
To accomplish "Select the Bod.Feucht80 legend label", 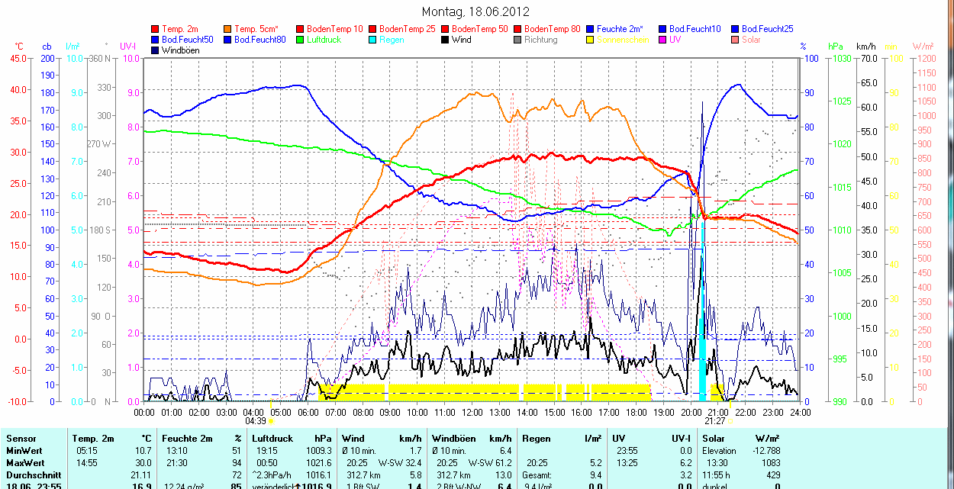I will click(x=259, y=40).
